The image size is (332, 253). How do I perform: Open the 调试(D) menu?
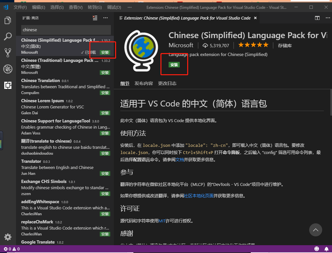(114, 7)
